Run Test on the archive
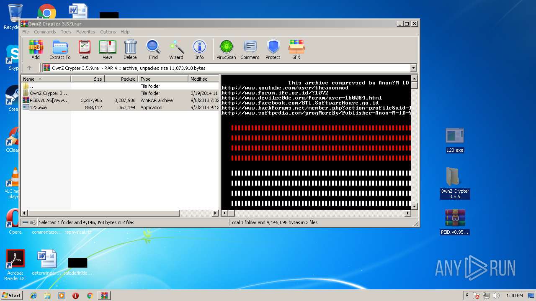Viewport: 536px width, 301px height. (x=84, y=50)
